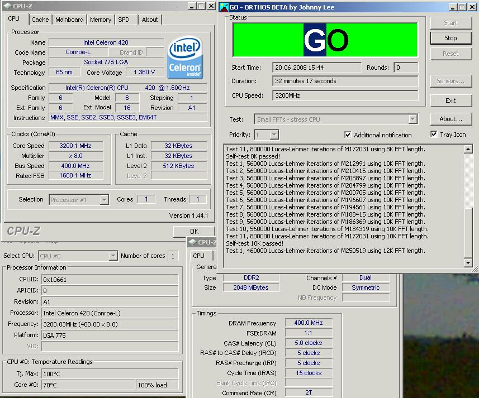This screenshot has height=398, width=479.
Task: Click the Self-test 10K passed! log line
Action: coord(254,243)
